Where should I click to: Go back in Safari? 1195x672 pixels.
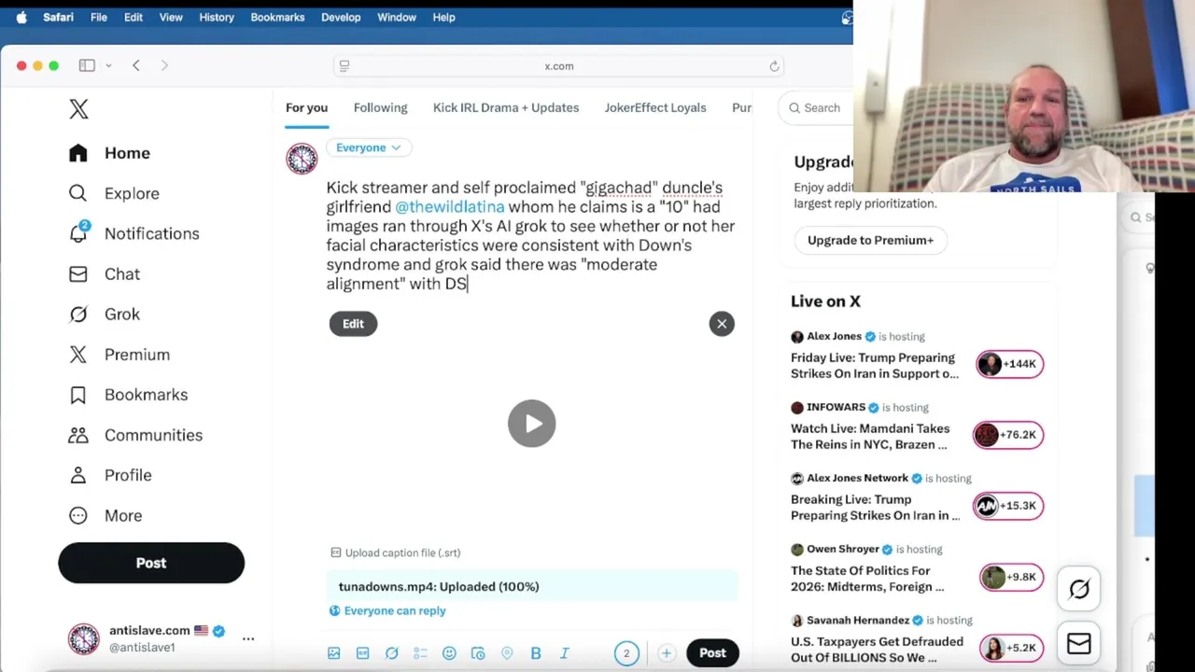coord(136,65)
